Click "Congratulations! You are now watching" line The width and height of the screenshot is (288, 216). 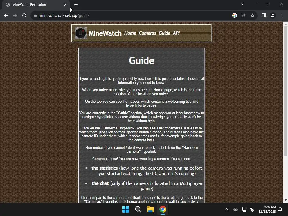pyautogui.click(x=141, y=159)
